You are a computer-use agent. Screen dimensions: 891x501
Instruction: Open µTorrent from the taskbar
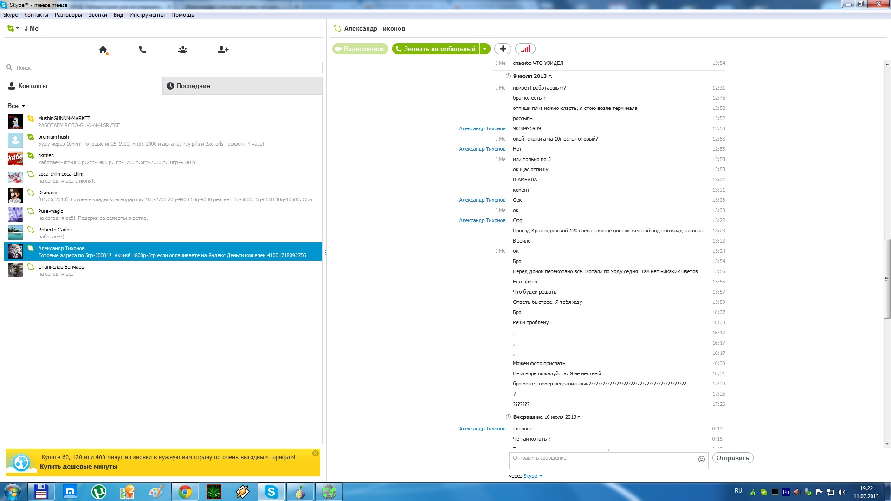click(x=98, y=492)
